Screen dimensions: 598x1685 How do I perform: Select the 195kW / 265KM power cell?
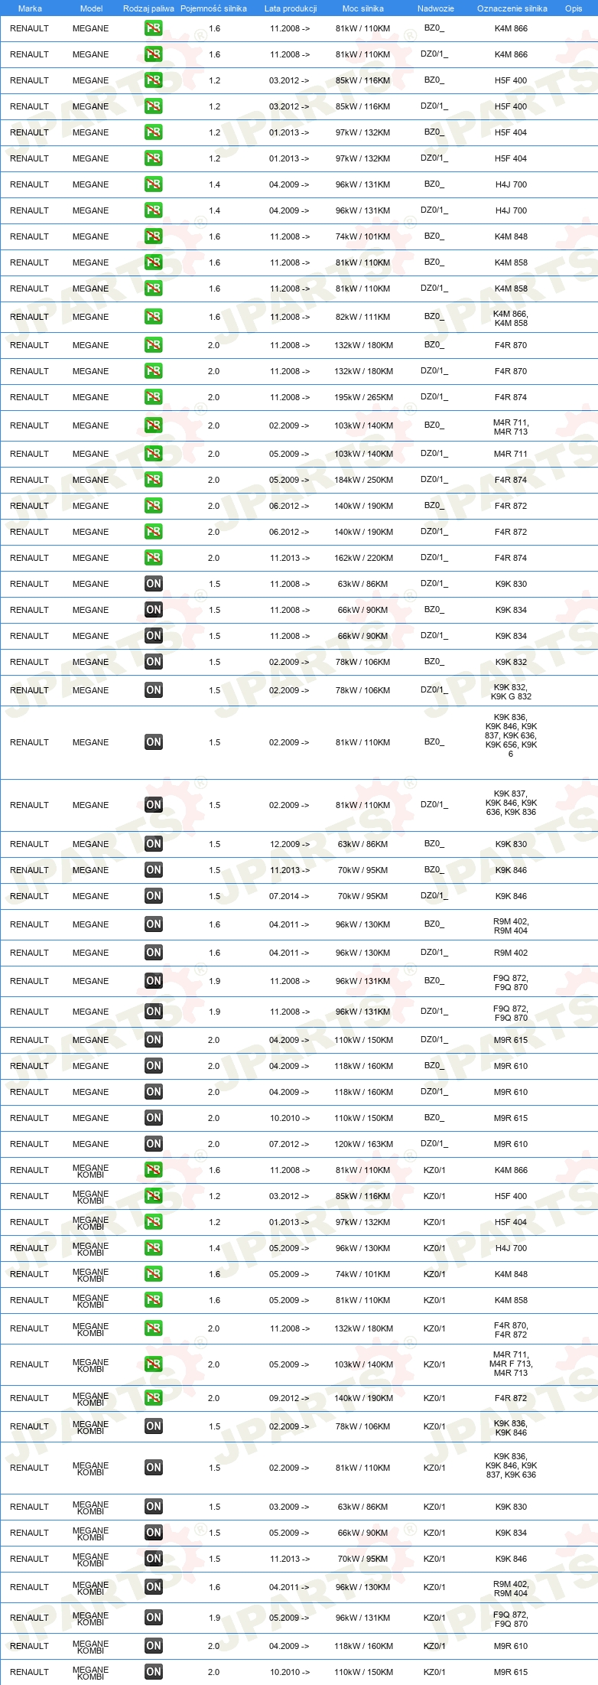click(364, 397)
